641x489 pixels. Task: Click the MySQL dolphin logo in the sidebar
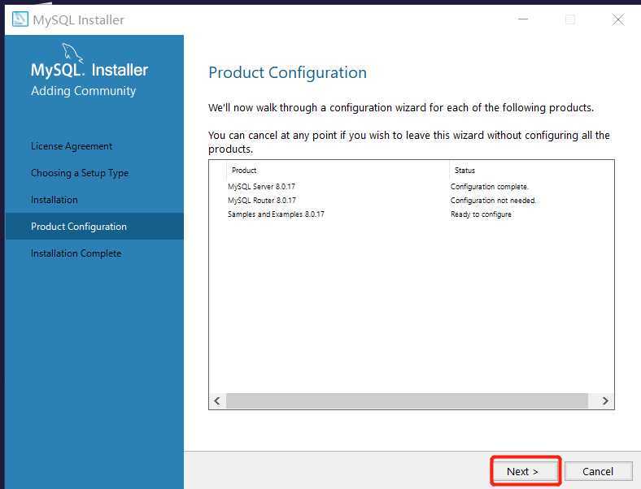click(72, 53)
